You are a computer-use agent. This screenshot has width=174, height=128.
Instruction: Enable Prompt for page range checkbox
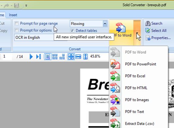click(x=17, y=24)
